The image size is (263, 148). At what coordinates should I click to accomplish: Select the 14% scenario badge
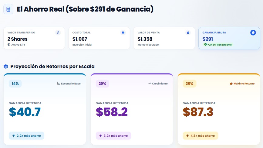click(15, 84)
